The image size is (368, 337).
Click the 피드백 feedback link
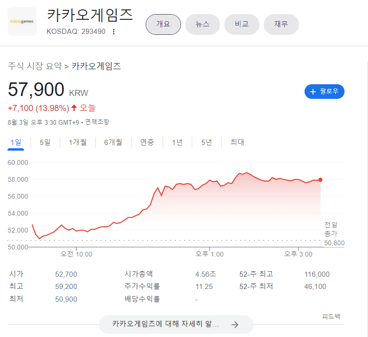[331, 317]
